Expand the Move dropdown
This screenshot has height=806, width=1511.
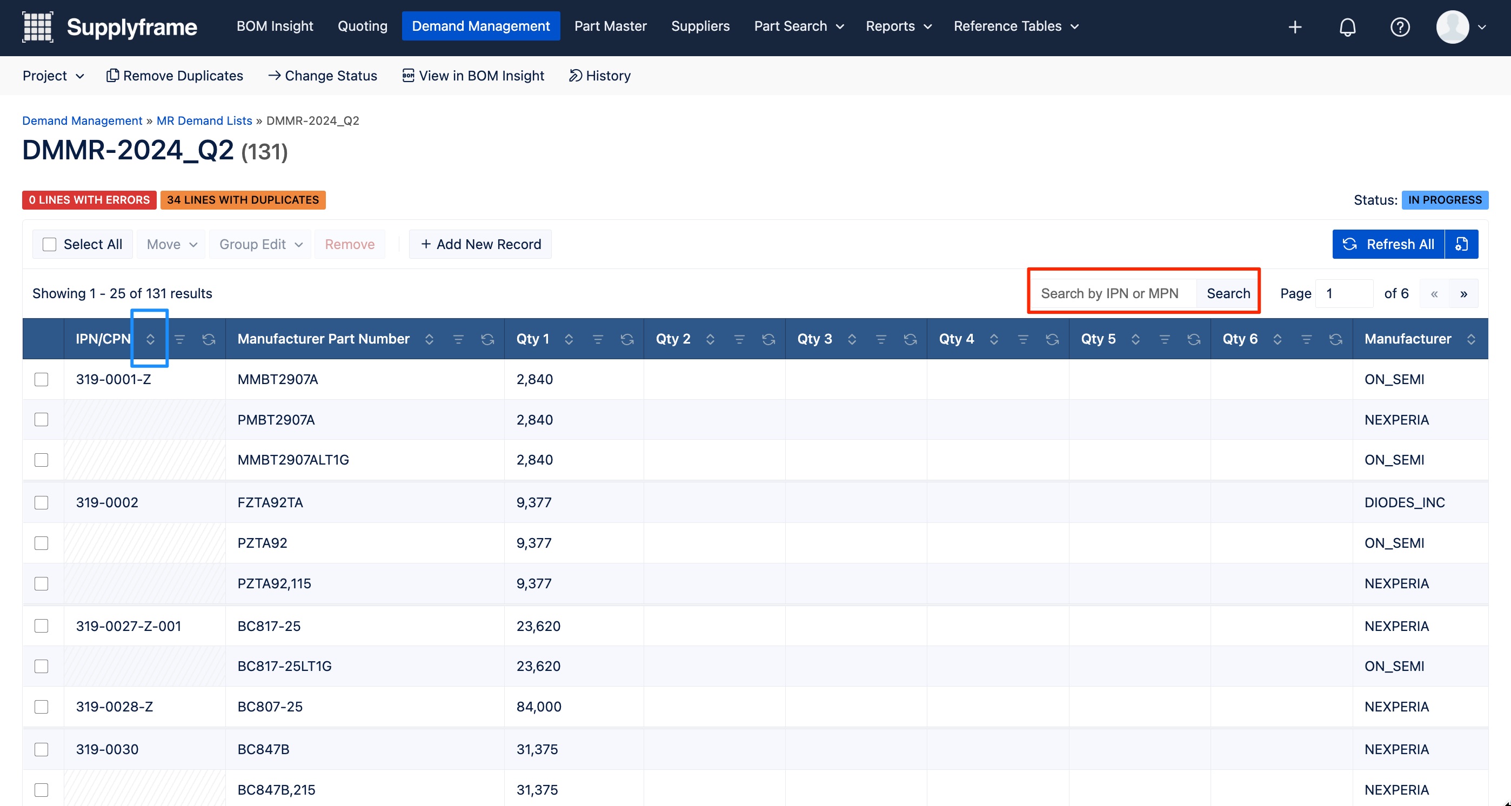(171, 244)
